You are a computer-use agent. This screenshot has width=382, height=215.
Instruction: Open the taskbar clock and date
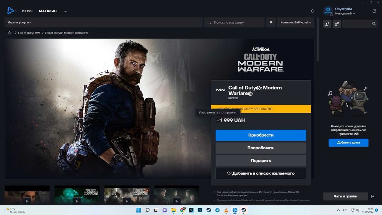367,210
